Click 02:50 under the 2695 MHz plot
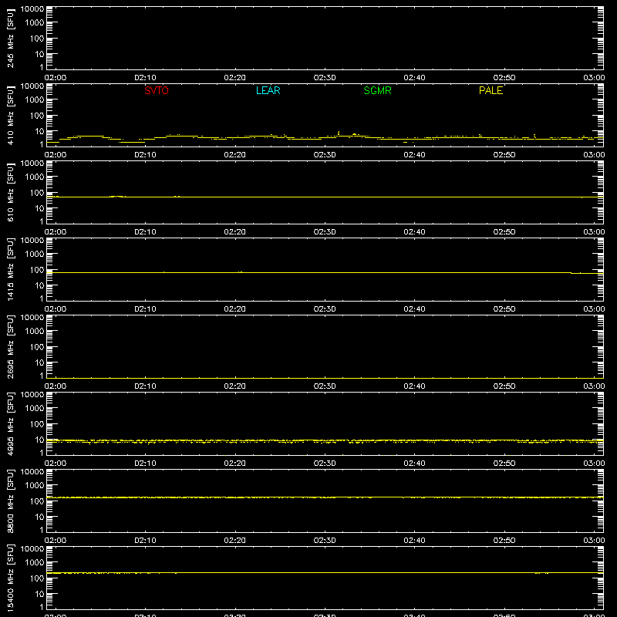The height and width of the screenshot is (617, 617). point(504,386)
